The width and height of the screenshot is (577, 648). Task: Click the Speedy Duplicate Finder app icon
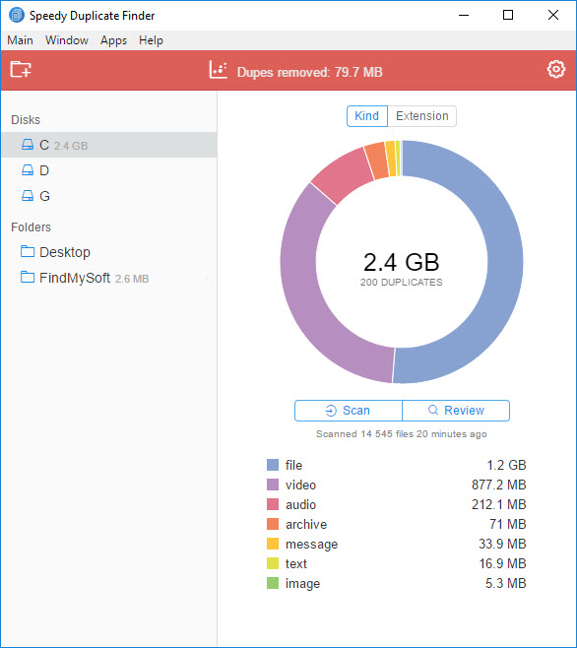click(x=17, y=16)
